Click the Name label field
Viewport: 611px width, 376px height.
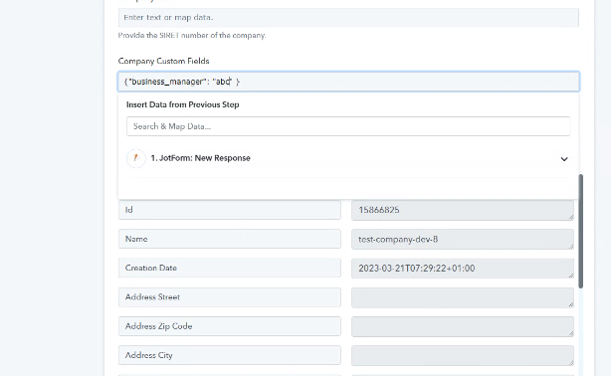(230, 239)
